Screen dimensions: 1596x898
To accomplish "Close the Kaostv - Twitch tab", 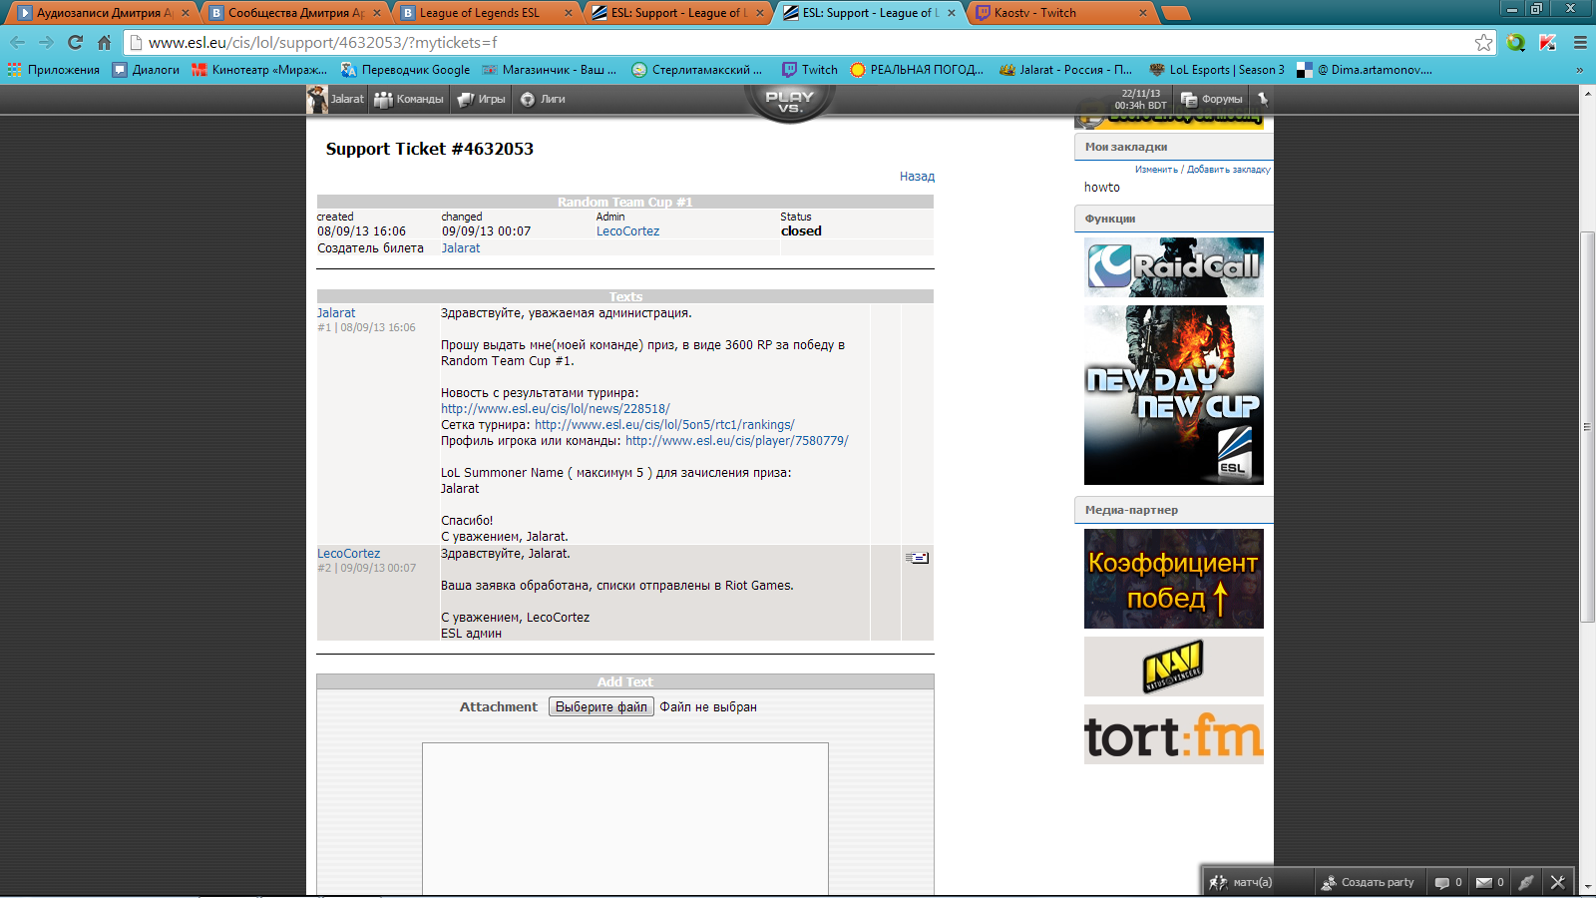I will [1143, 13].
